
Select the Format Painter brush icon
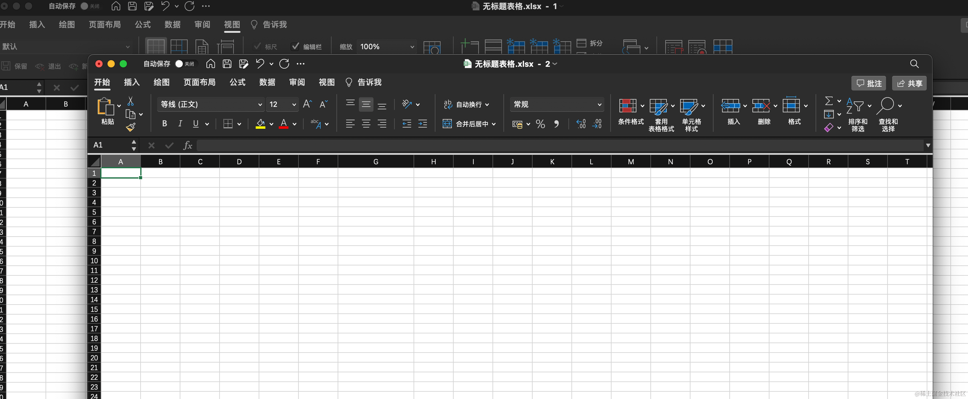(x=130, y=127)
